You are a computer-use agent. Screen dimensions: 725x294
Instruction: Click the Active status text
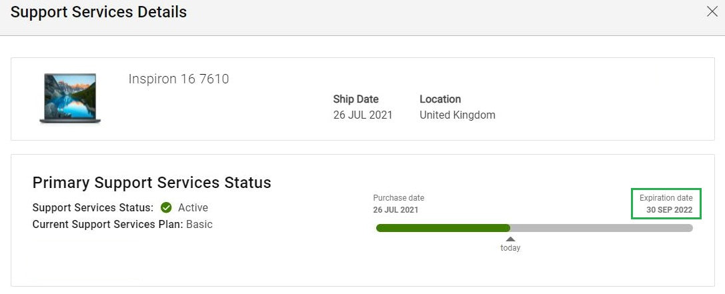(193, 207)
